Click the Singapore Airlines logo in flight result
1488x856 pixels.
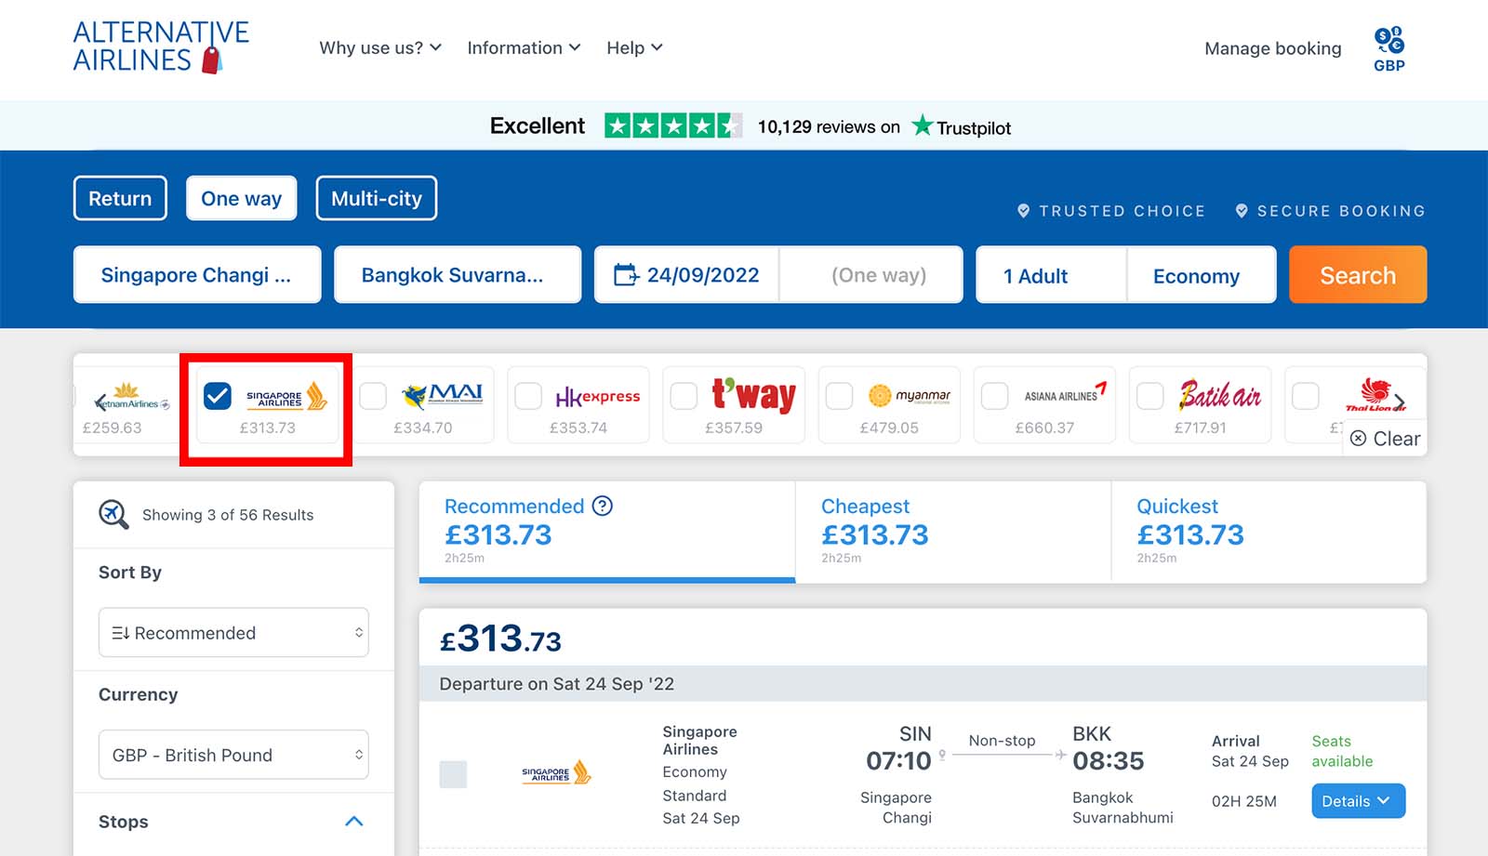click(x=556, y=772)
